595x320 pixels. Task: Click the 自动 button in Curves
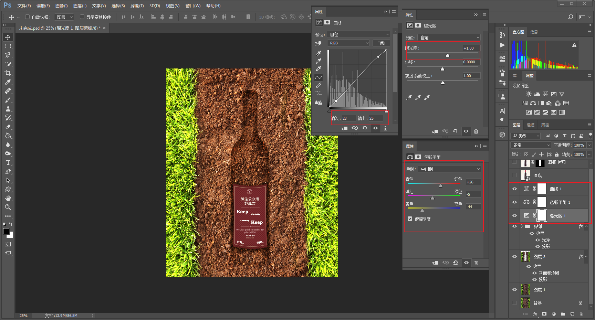[x=381, y=43]
